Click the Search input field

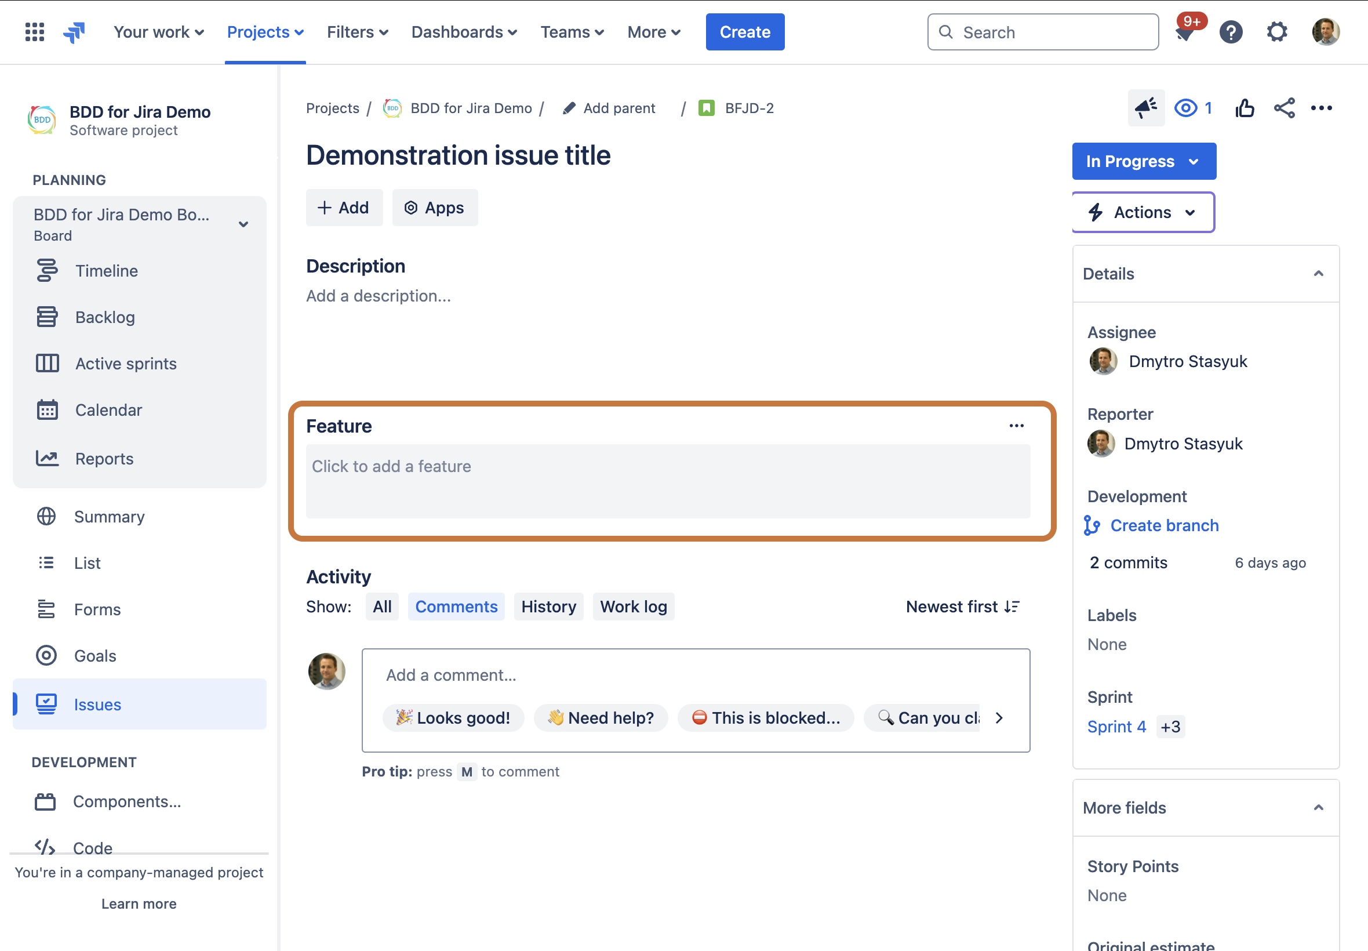pos(1042,31)
